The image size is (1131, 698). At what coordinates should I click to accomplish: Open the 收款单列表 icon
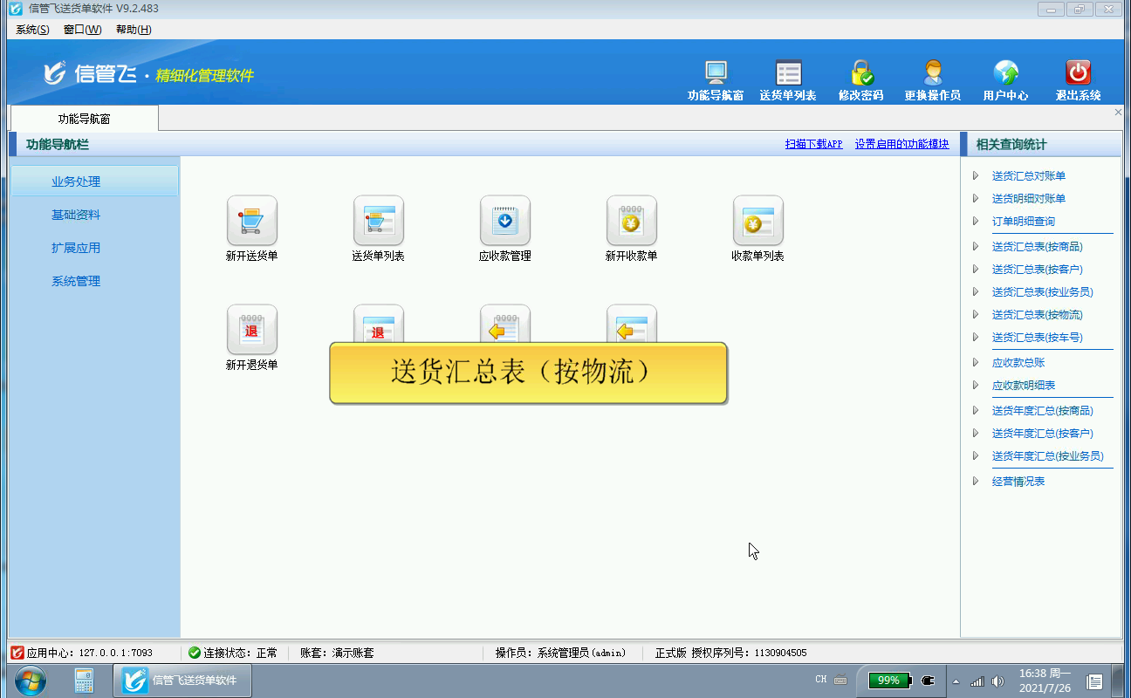(757, 221)
